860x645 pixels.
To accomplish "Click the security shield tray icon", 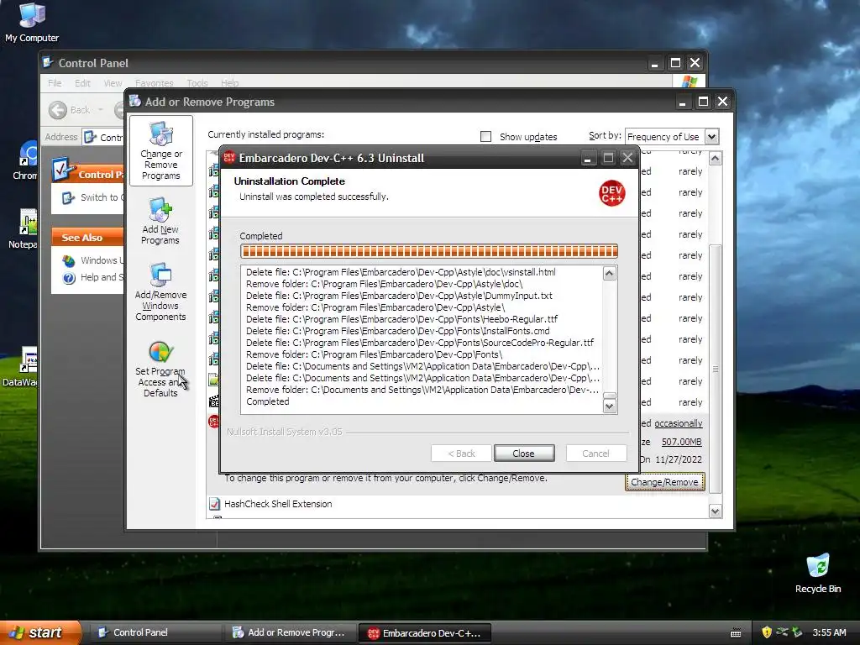I will [766, 632].
